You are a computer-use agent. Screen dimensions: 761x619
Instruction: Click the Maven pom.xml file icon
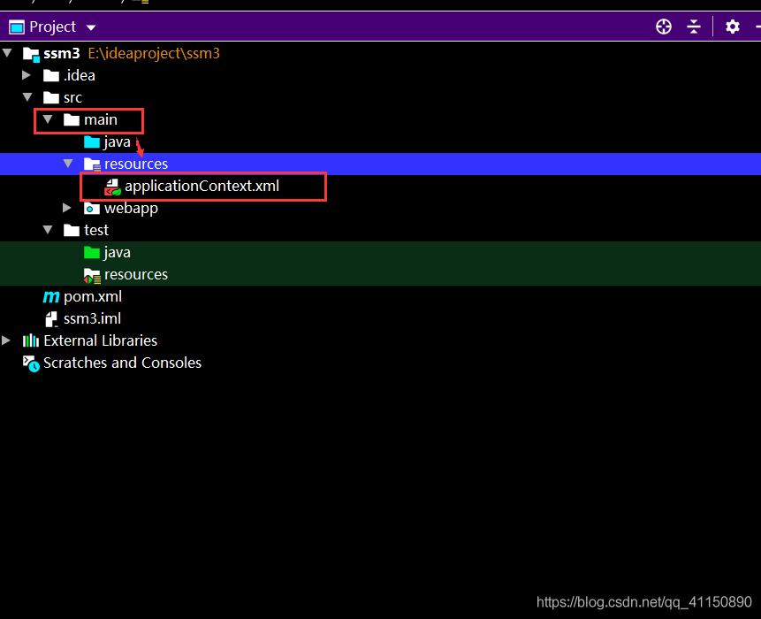click(51, 297)
